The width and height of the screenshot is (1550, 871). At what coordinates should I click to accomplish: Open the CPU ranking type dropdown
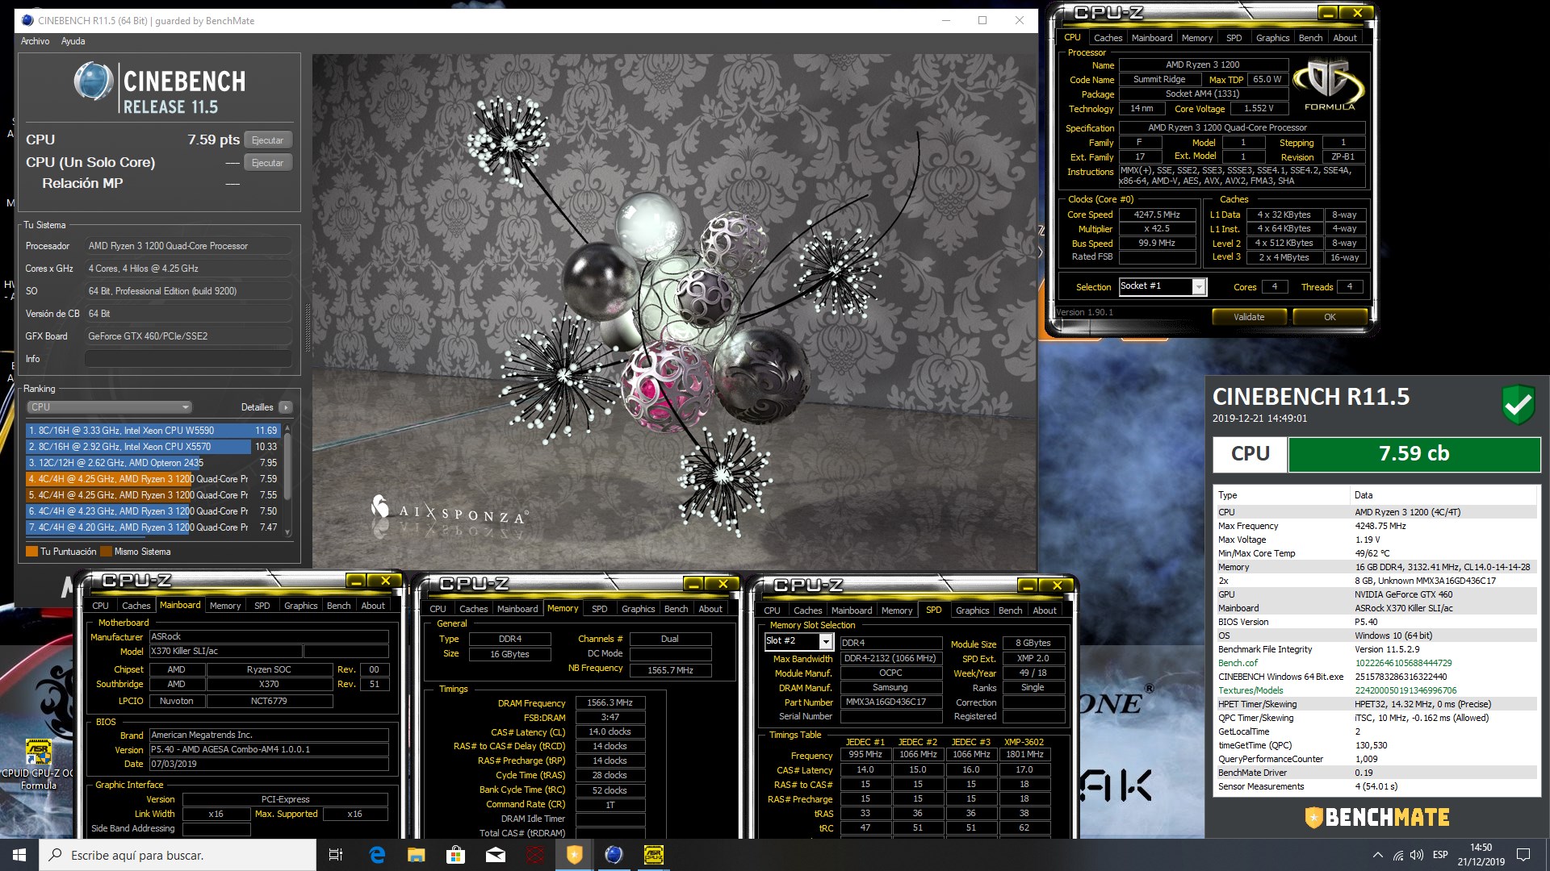[109, 407]
